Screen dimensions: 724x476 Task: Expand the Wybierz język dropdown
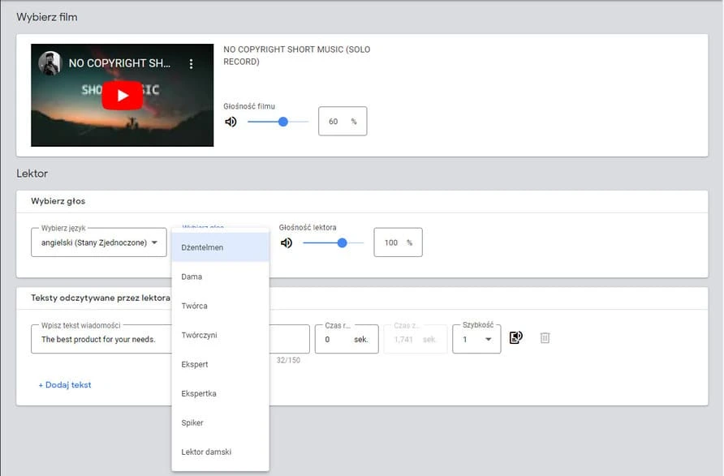tap(99, 242)
